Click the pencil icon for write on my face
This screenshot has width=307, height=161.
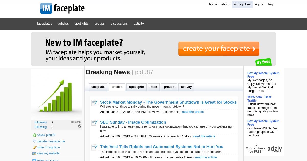[35, 147]
